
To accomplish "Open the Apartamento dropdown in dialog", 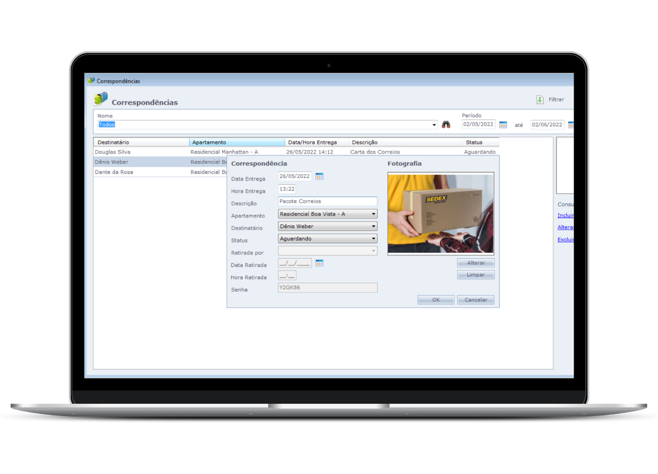I will [x=373, y=214].
